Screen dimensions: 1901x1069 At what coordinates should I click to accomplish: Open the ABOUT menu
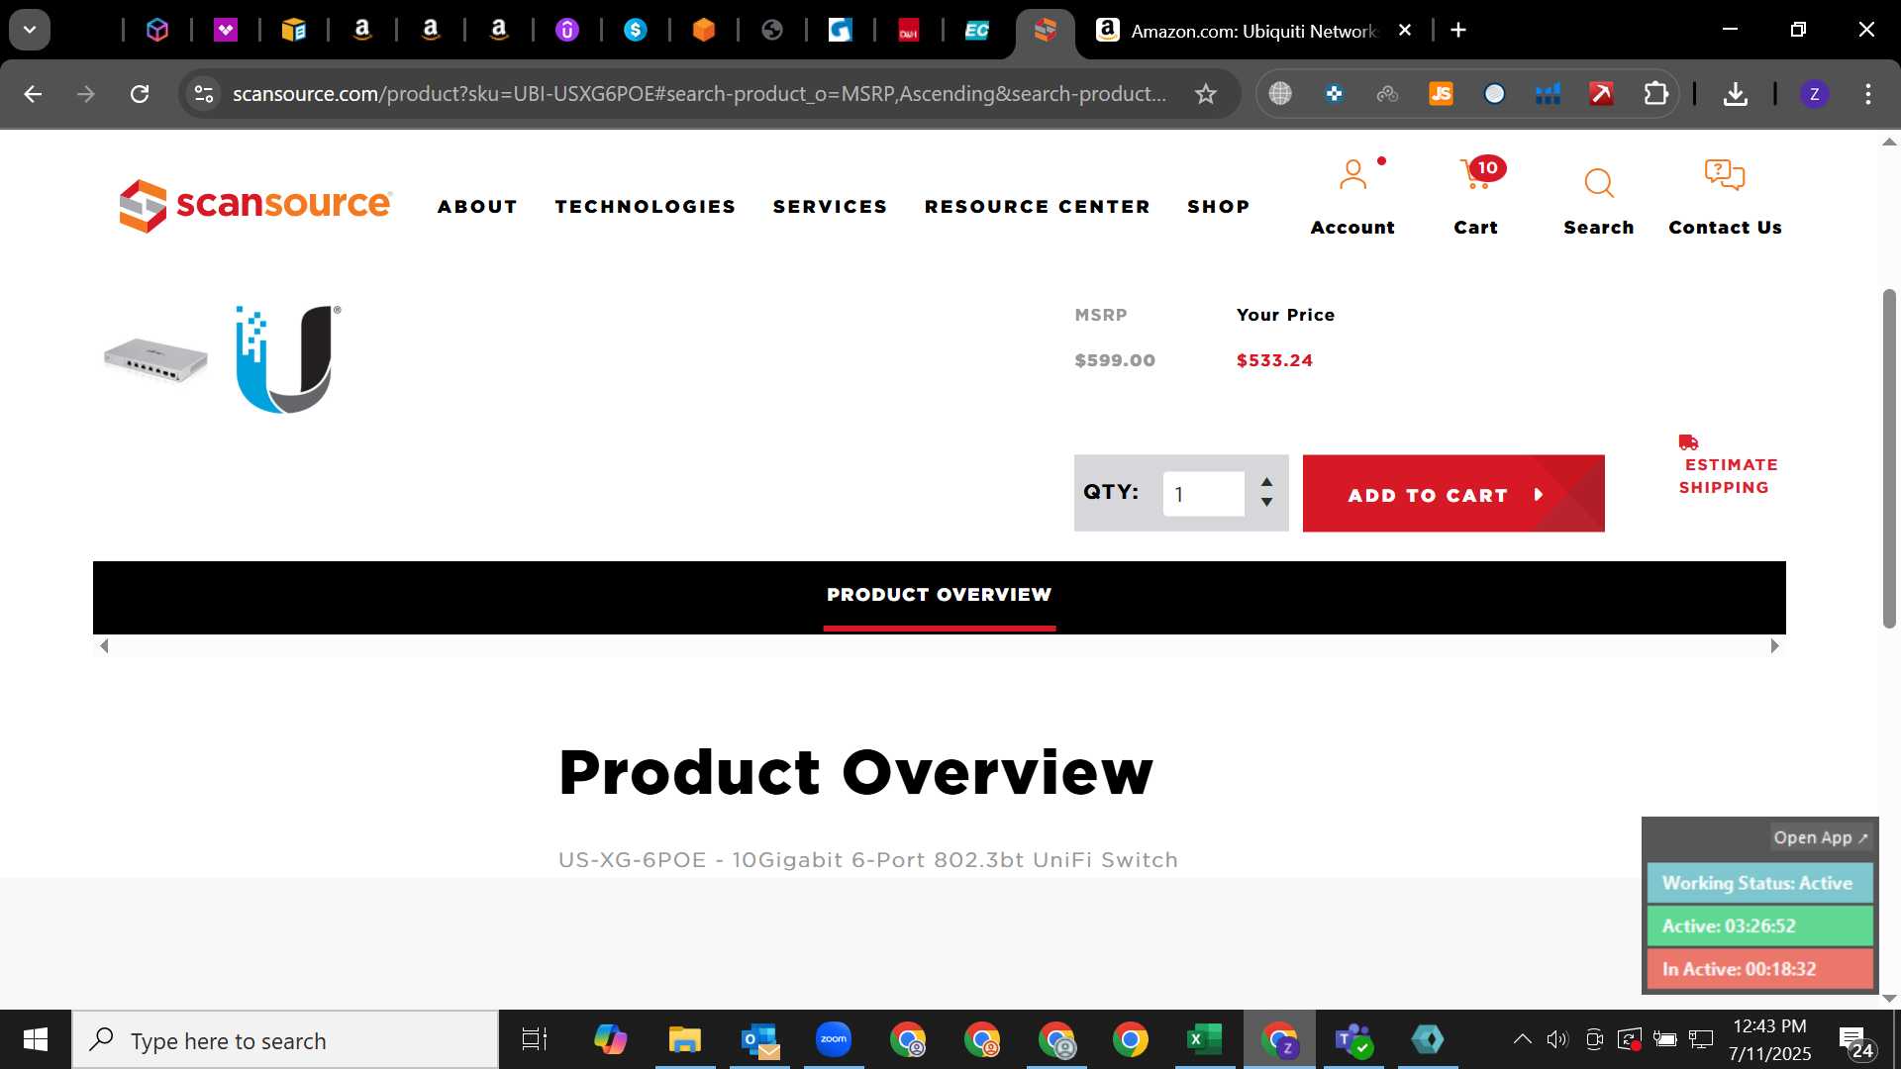[x=477, y=207]
